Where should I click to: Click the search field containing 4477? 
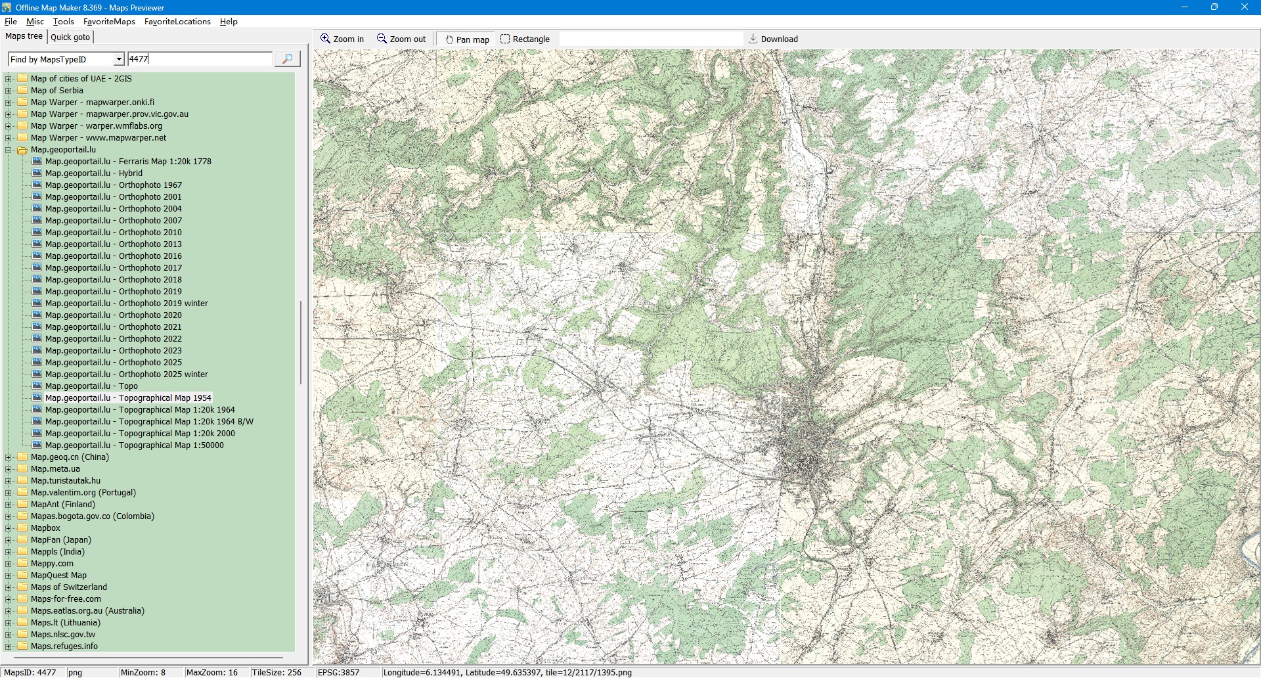199,59
